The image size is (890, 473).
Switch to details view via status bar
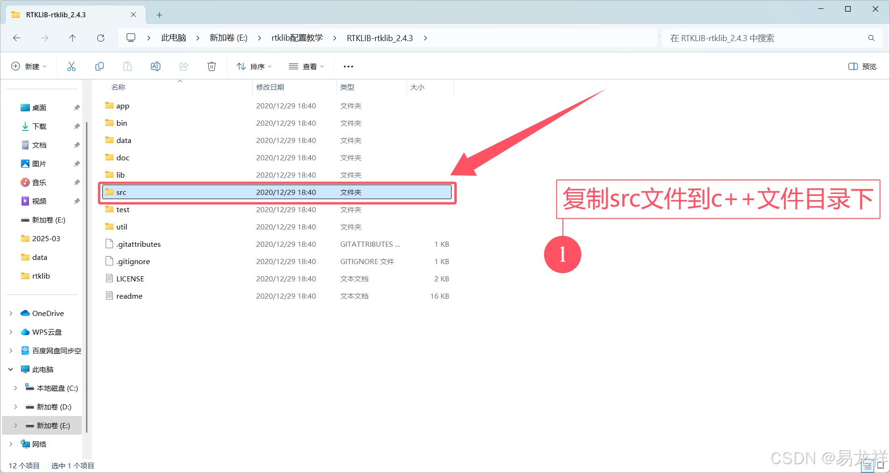click(x=867, y=465)
